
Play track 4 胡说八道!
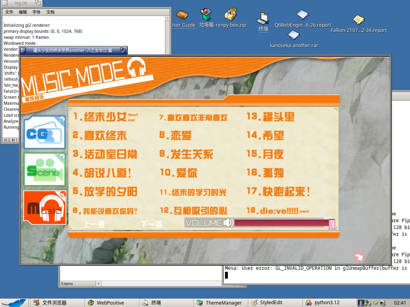(102, 173)
